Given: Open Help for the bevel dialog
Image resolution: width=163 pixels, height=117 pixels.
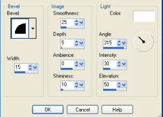Looking at the screenshot, I should coord(117,110).
